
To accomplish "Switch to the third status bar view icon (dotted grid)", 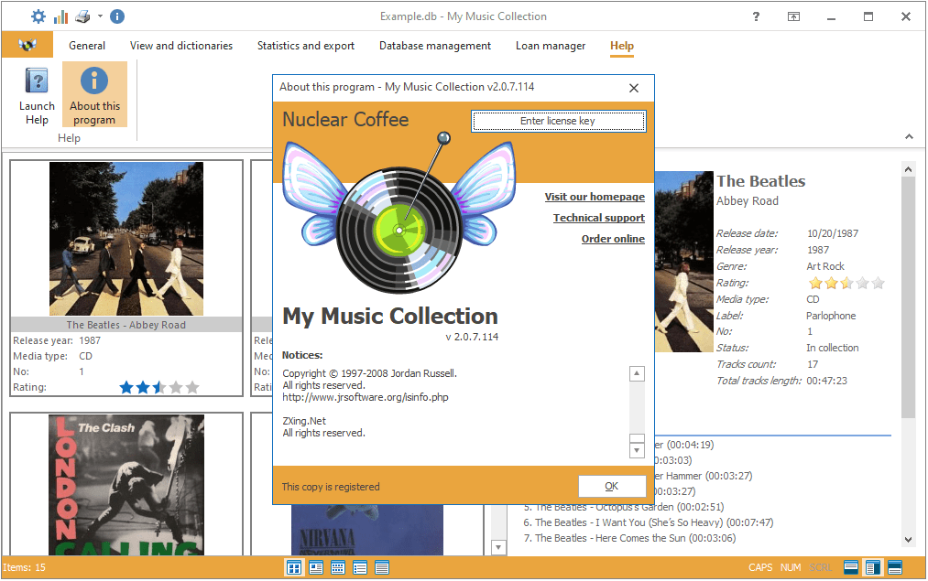I will (x=338, y=568).
